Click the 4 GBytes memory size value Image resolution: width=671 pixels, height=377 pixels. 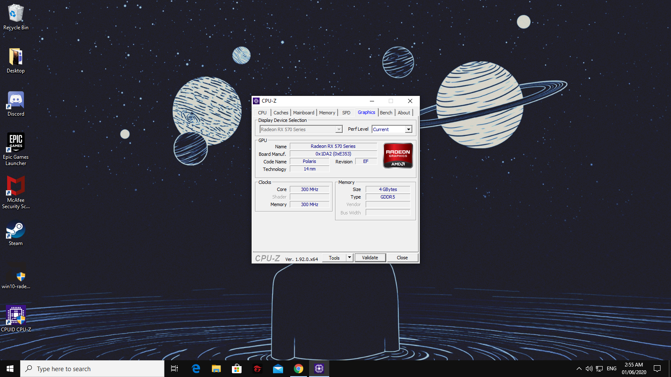tap(388, 189)
